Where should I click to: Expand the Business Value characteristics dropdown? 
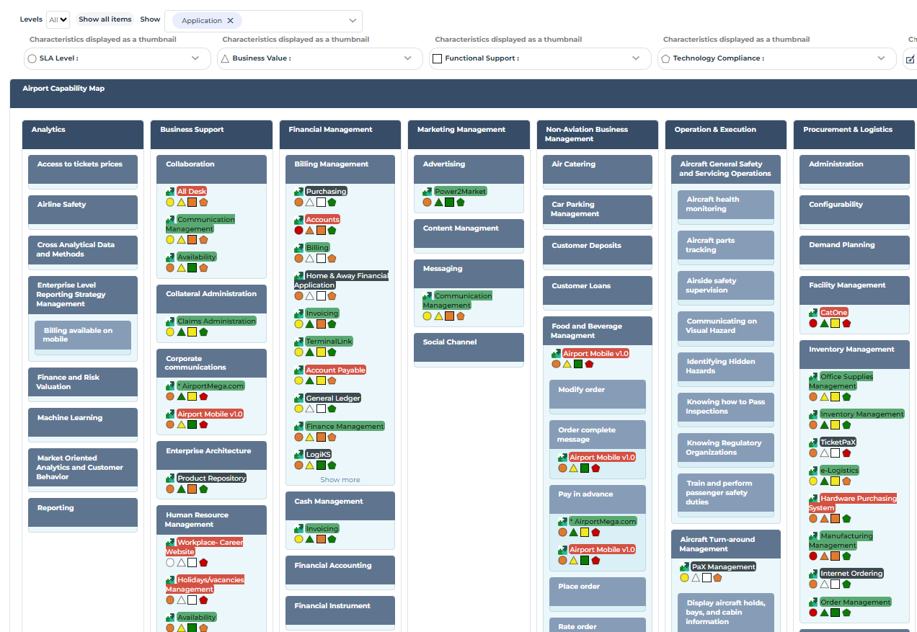point(408,58)
